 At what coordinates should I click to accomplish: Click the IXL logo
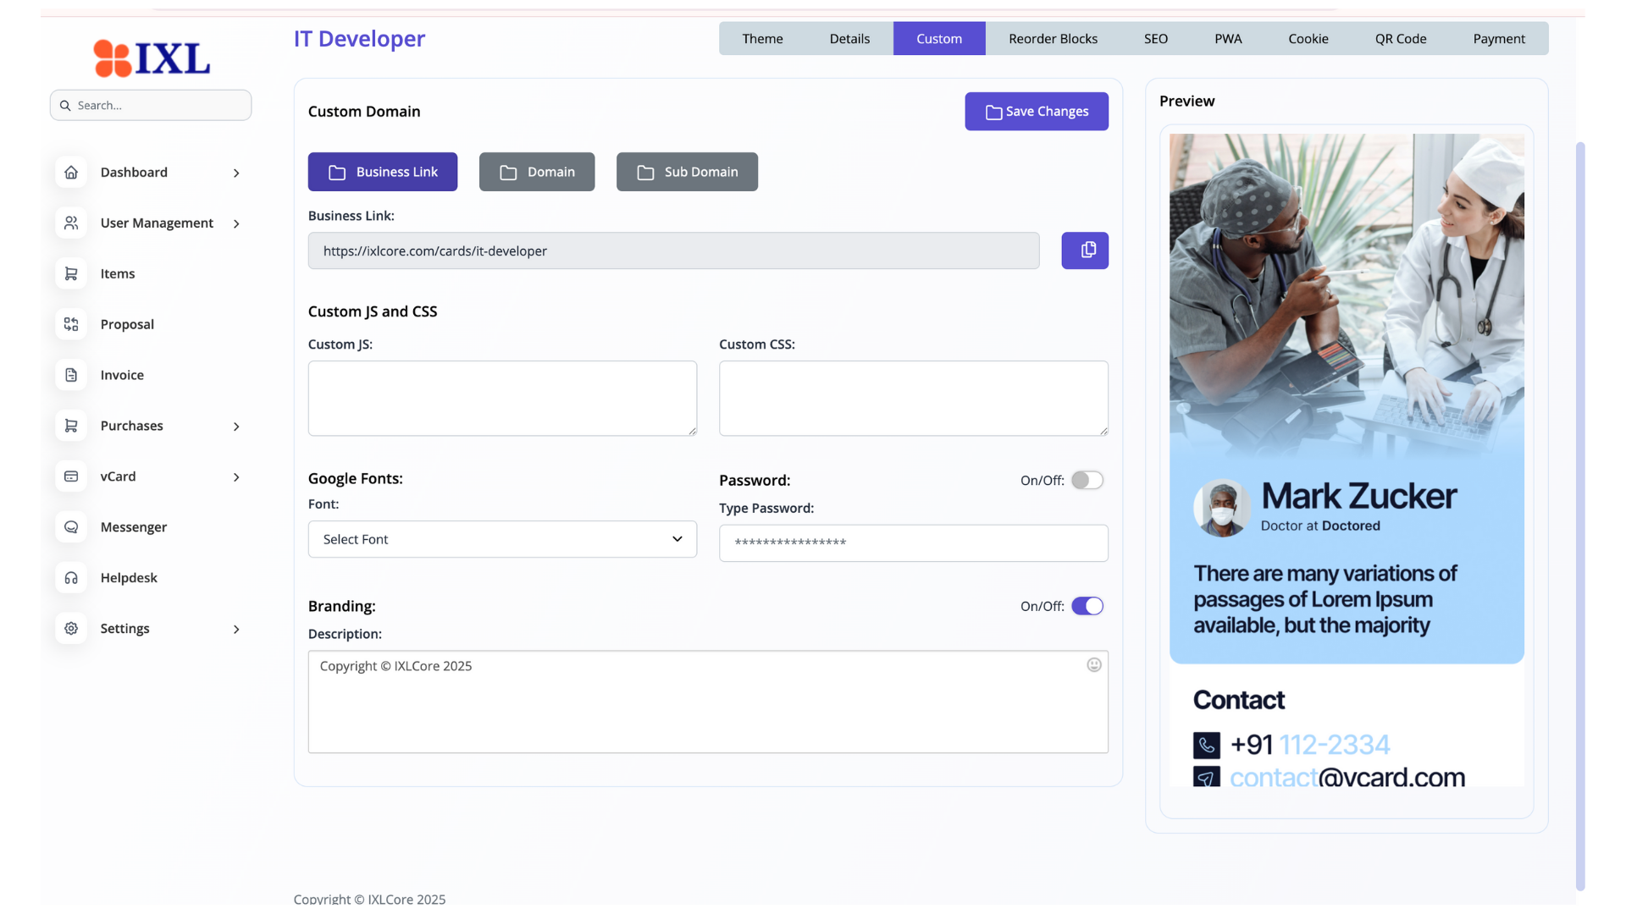point(152,58)
